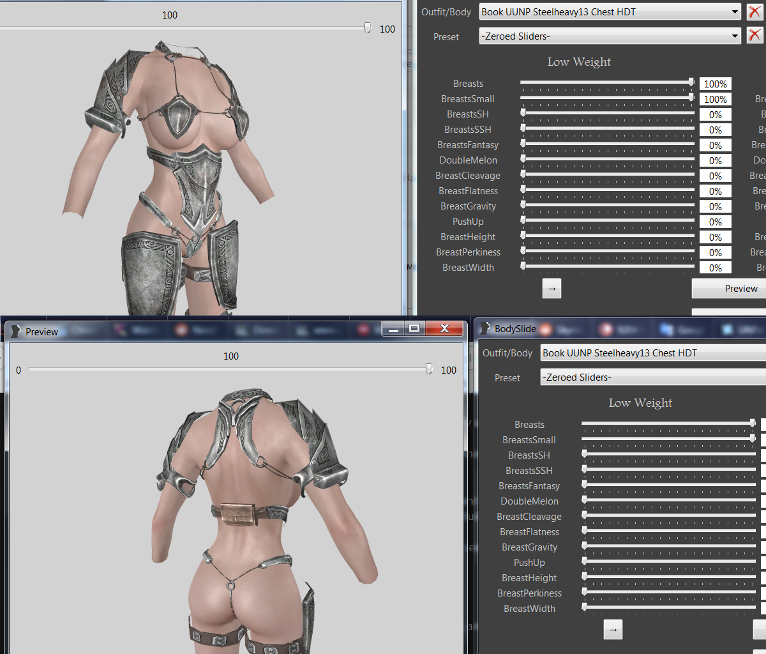The height and width of the screenshot is (654, 766).
Task: Adjust Breasts low weight slider, upper window
Action: 607,83
